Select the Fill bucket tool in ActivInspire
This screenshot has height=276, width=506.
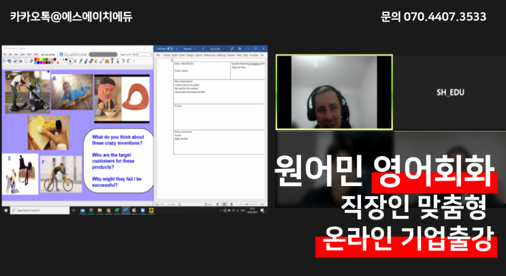point(96,61)
